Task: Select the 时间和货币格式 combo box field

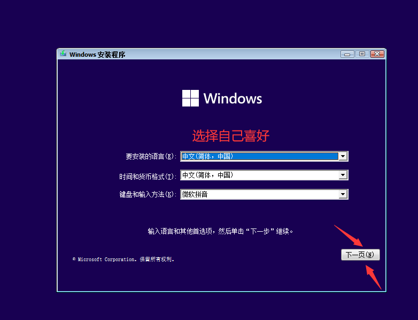Action: [264, 175]
